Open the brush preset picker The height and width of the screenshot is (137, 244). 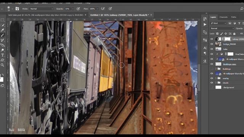pos(12,9)
